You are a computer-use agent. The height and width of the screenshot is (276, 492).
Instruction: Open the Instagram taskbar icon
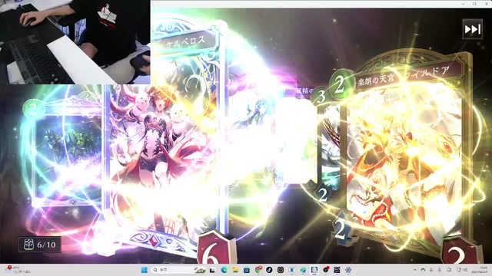(281, 270)
